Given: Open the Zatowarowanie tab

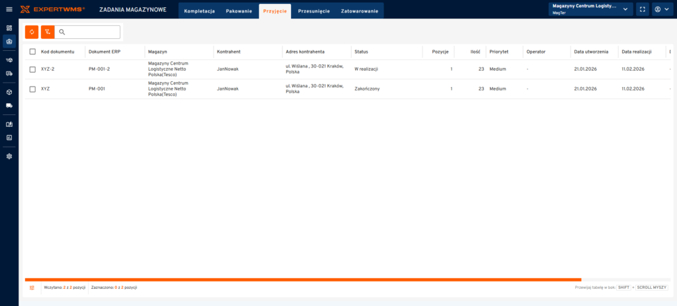Looking at the screenshot, I should coord(360,11).
